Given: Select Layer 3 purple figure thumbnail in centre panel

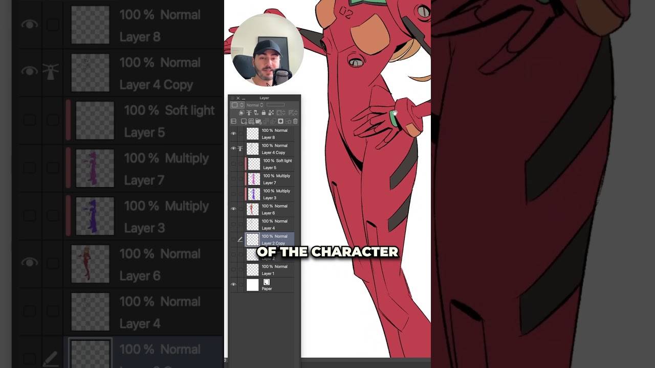Looking at the screenshot, I should [x=254, y=194].
